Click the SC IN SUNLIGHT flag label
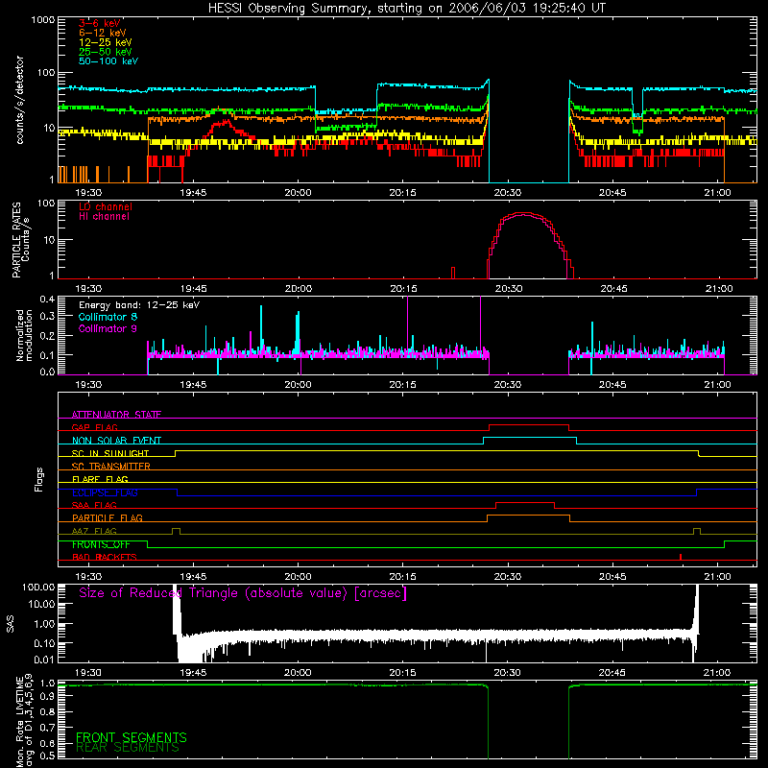768x768 pixels. (x=110, y=453)
